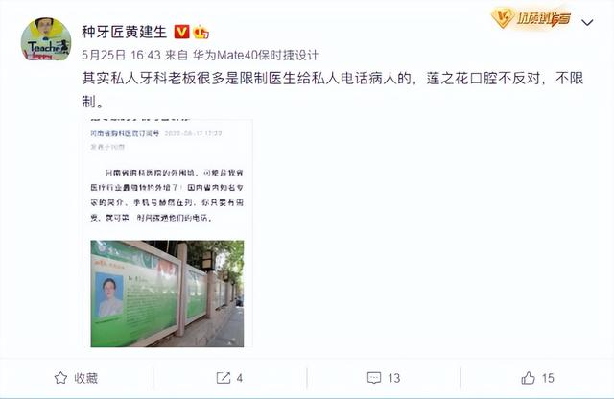The image size is (614, 399).
Task: Click the 华为Mate40保时捷设计 source link
Action: [x=255, y=55]
